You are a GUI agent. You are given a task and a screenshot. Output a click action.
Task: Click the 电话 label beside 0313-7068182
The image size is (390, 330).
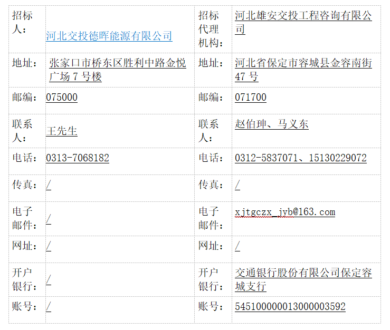pos(24,158)
